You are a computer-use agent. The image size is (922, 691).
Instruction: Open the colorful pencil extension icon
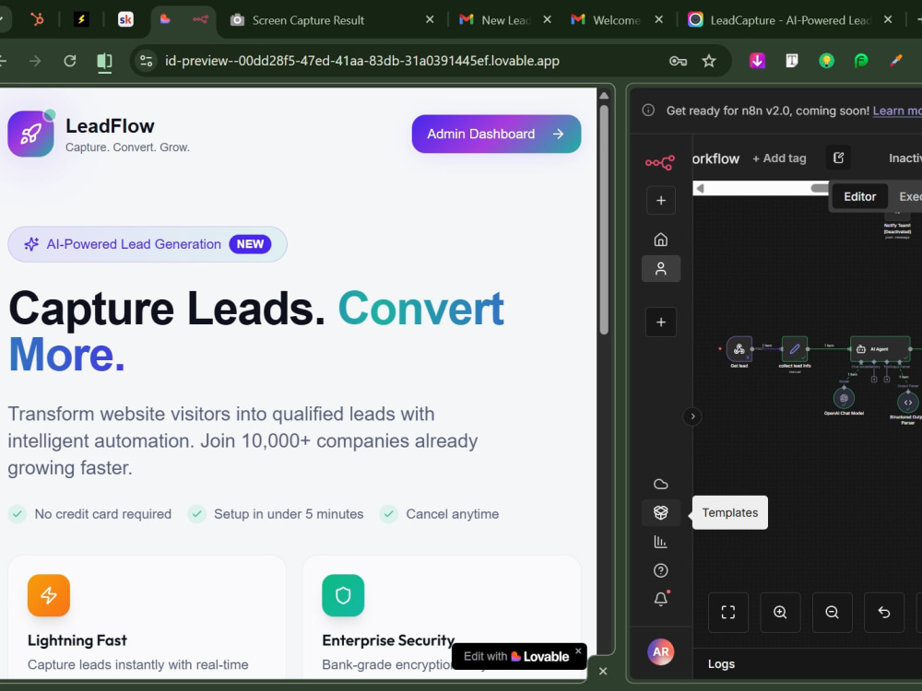(x=896, y=60)
